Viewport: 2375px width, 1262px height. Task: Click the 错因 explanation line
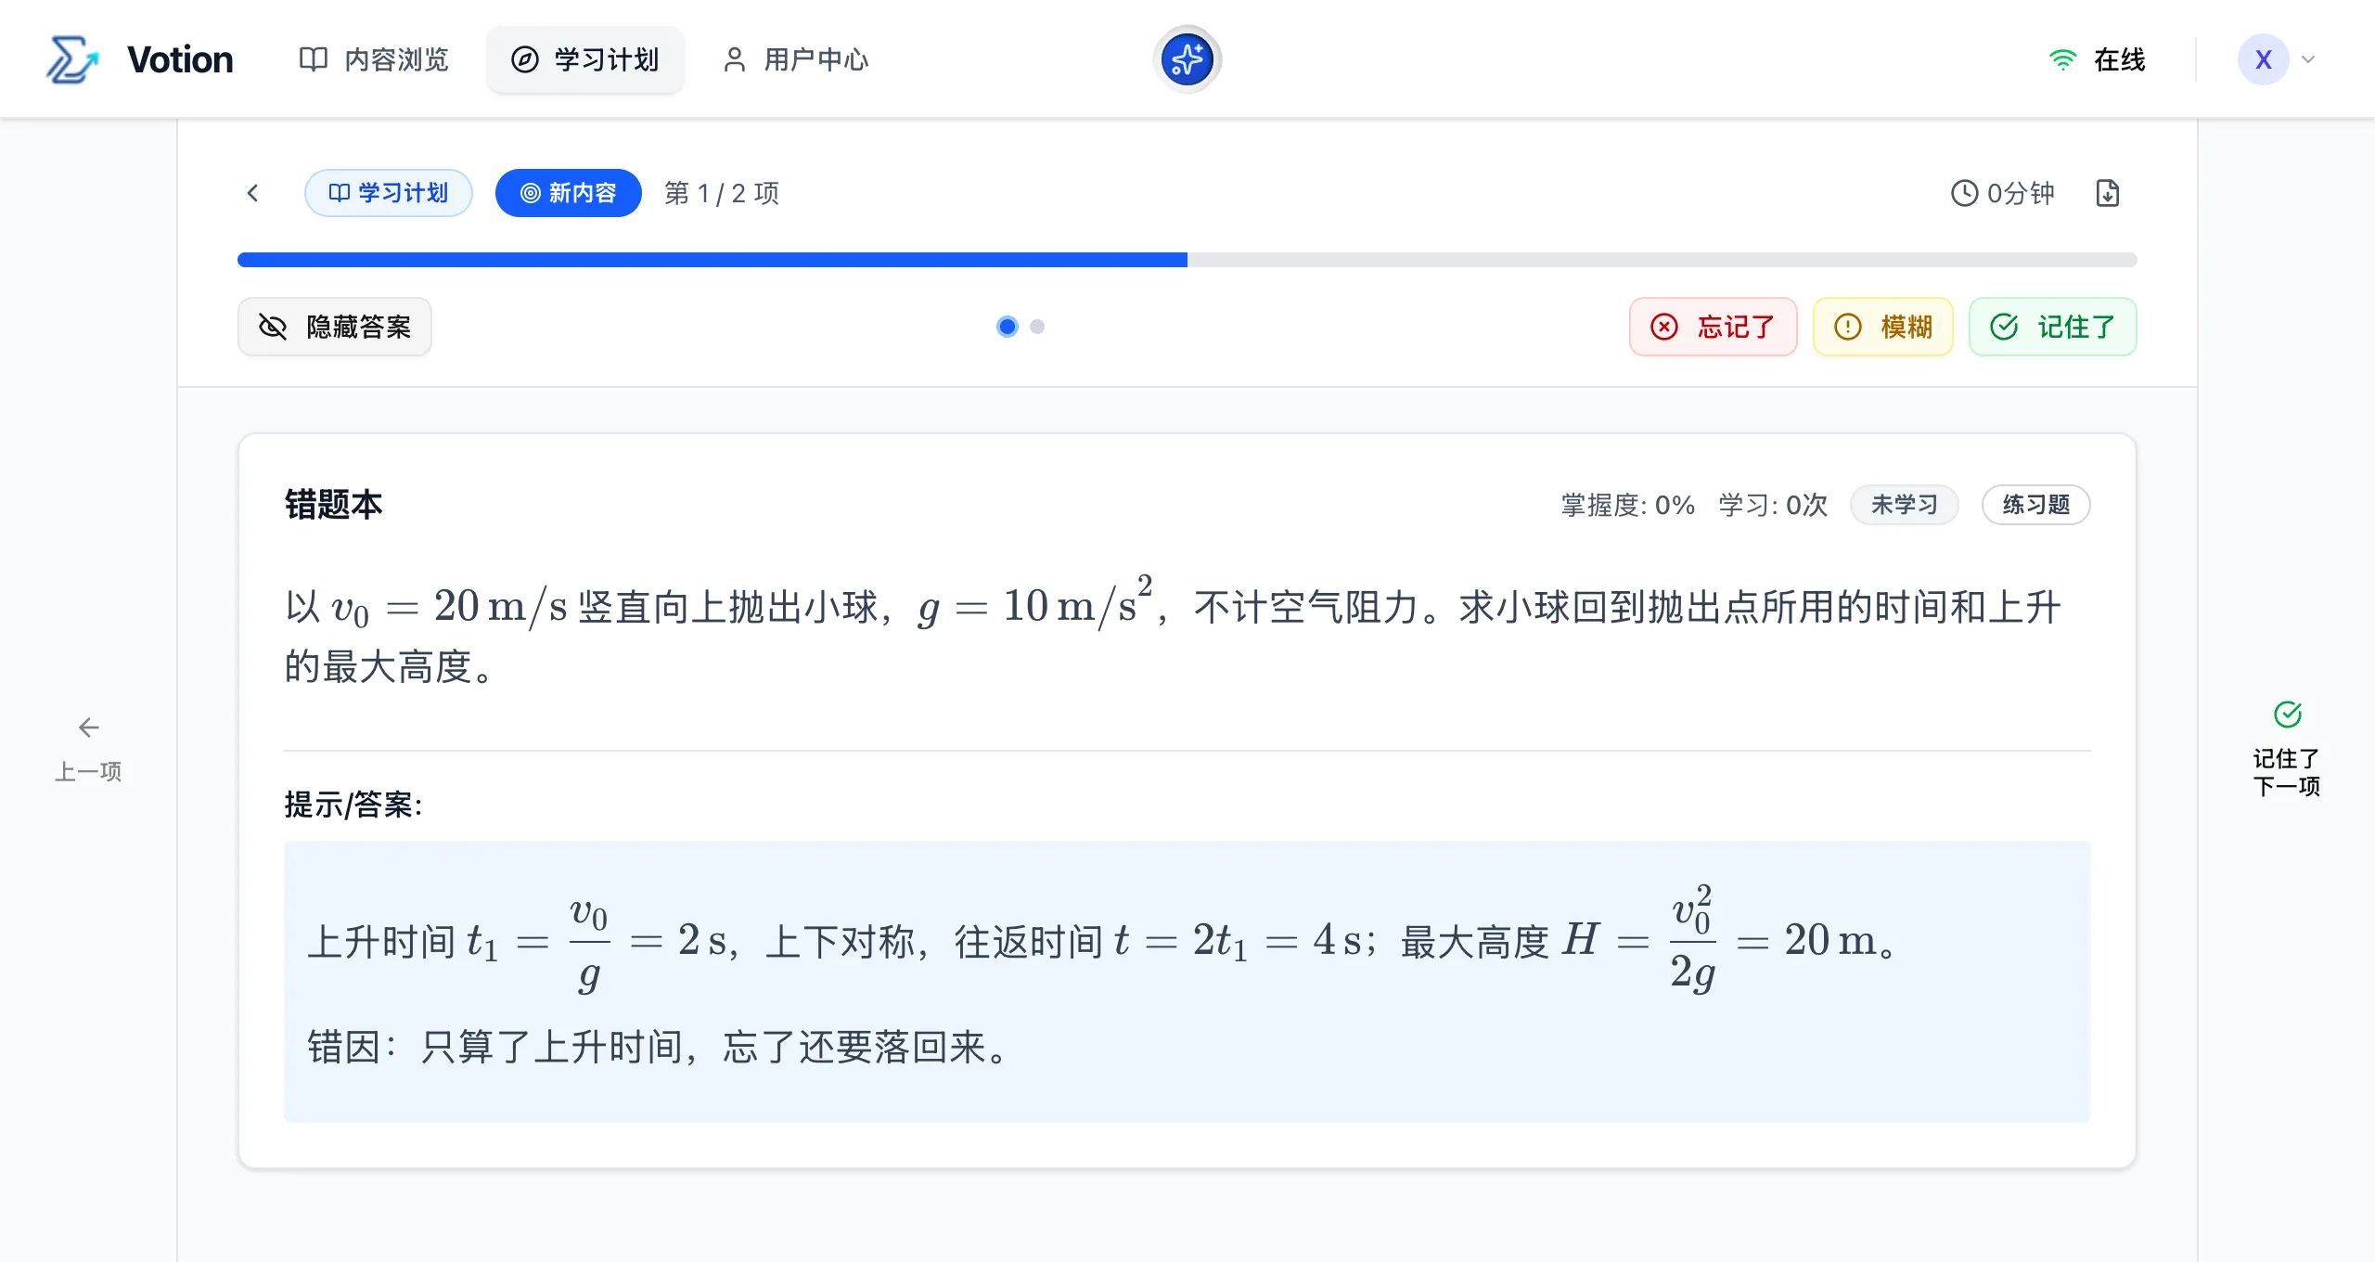658,1047
